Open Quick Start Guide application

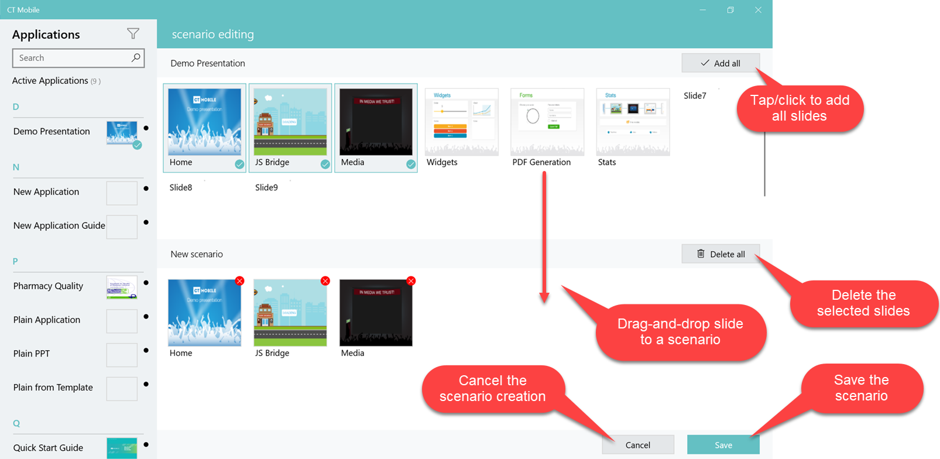(78, 448)
